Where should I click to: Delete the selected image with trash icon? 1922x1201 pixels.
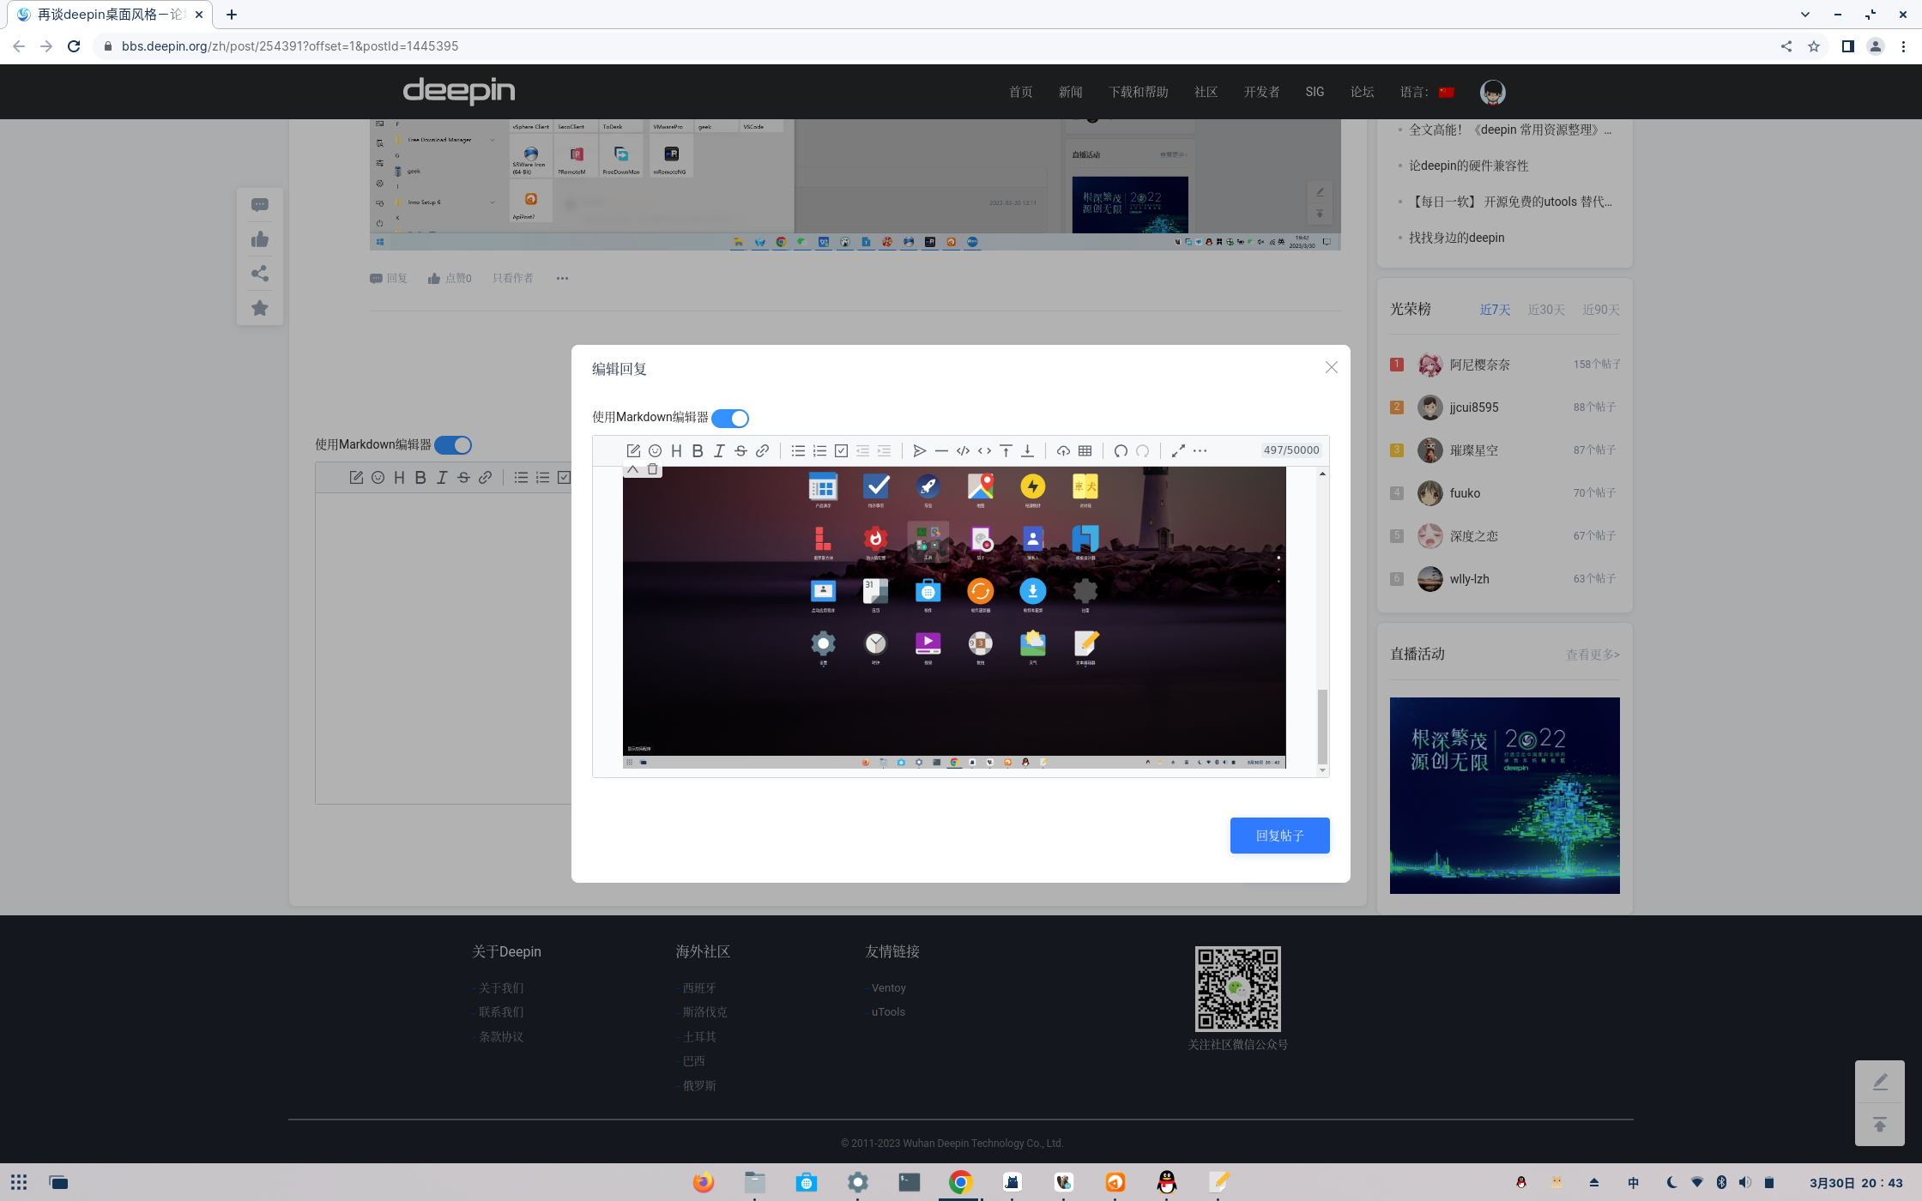pos(652,469)
